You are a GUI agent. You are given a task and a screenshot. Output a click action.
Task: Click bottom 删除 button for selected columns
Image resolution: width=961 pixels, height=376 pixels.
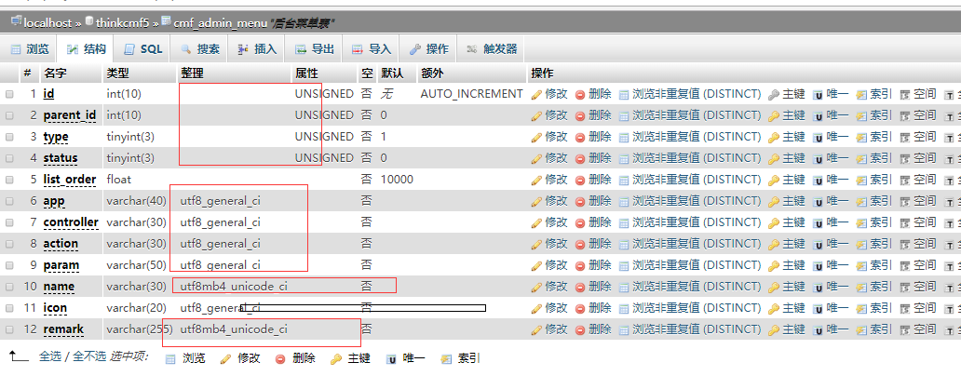click(x=296, y=358)
